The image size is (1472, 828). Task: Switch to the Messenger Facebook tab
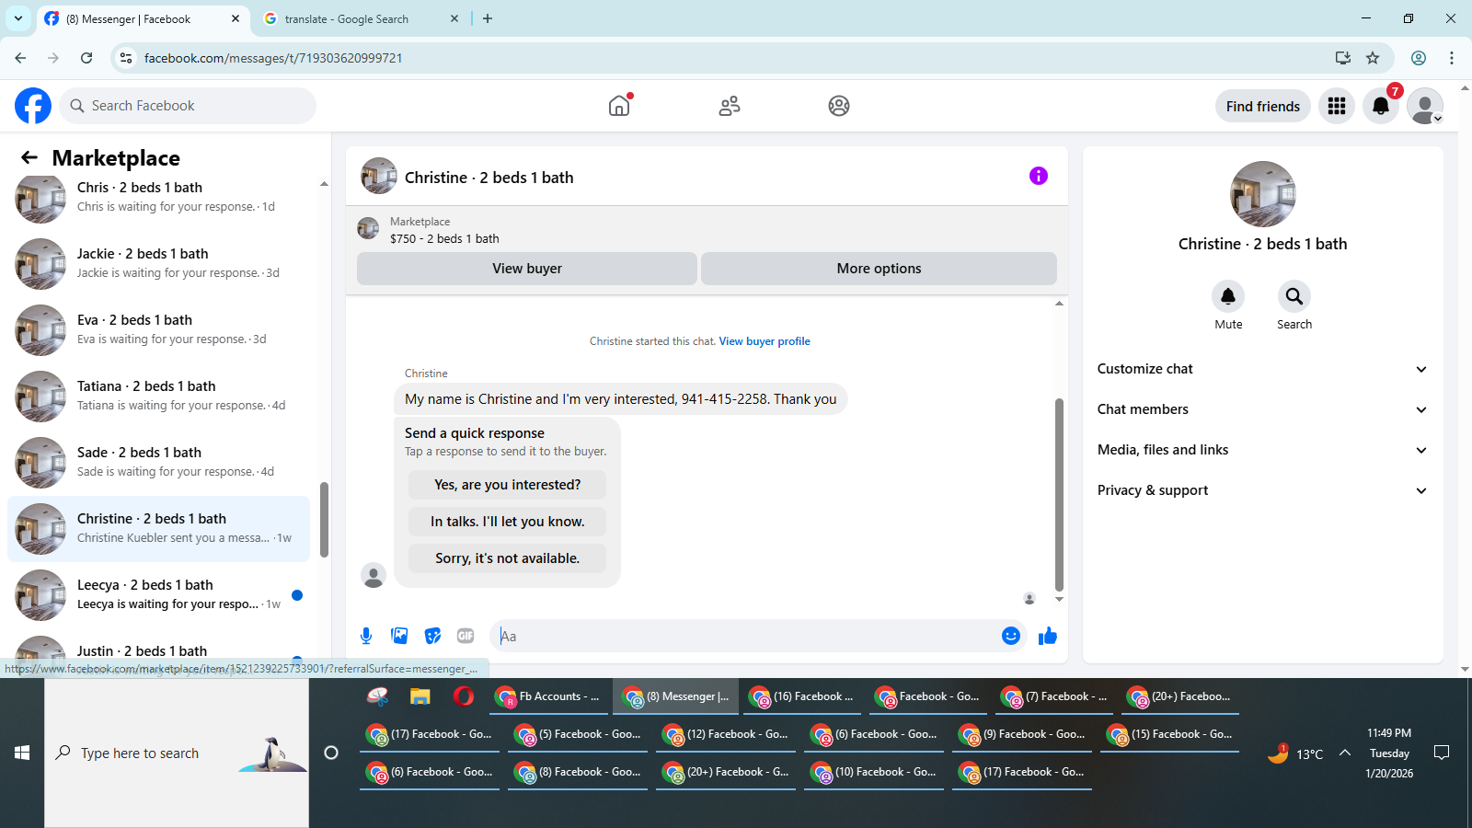143,19
